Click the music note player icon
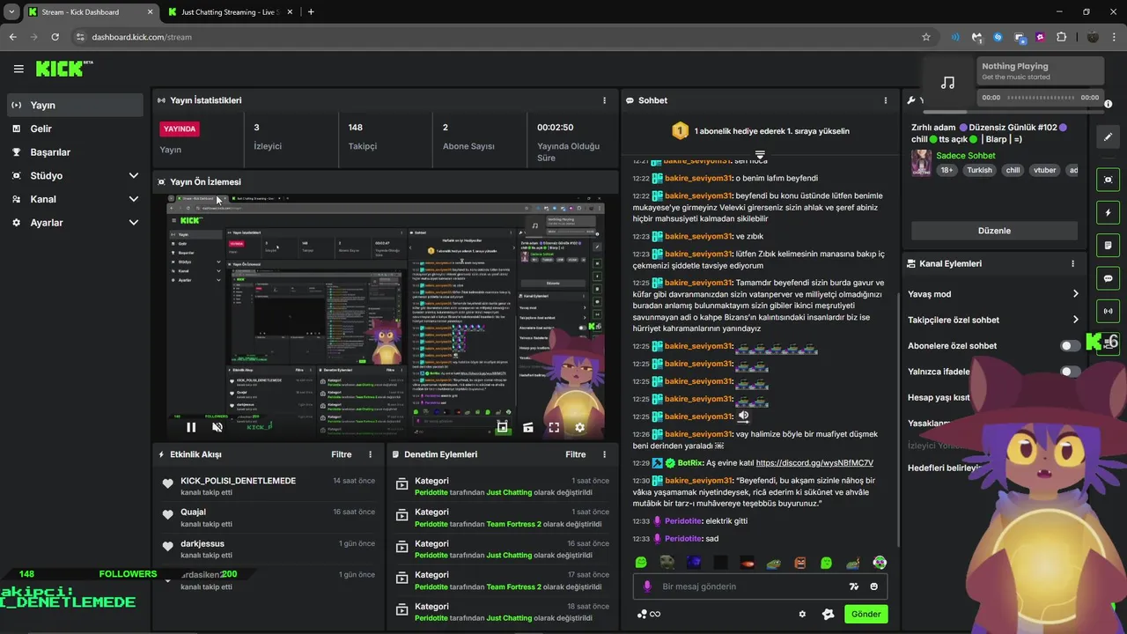This screenshot has width=1127, height=634. [x=947, y=83]
